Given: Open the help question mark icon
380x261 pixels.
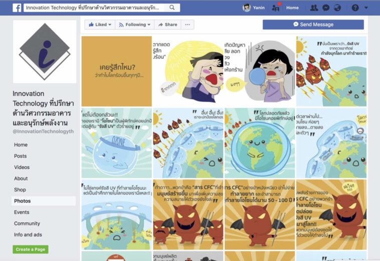Looking at the screenshot, I should tap(355, 8).
